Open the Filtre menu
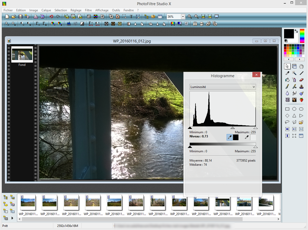The image size is (308, 230). [x=88, y=10]
